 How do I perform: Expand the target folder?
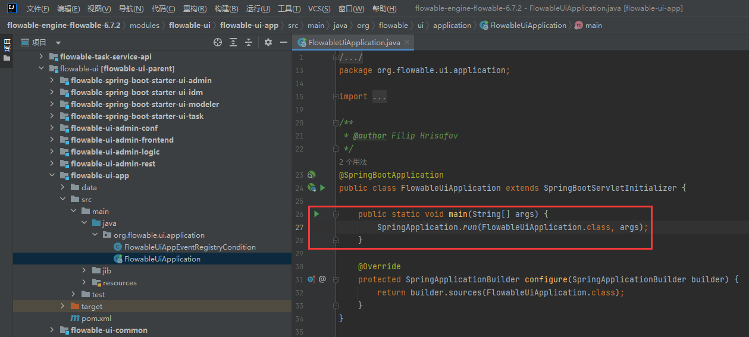click(x=62, y=306)
